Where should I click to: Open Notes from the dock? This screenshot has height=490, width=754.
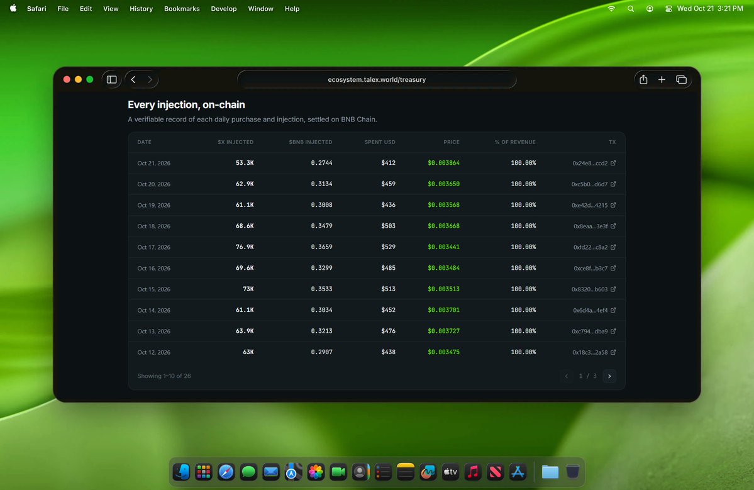pyautogui.click(x=406, y=472)
